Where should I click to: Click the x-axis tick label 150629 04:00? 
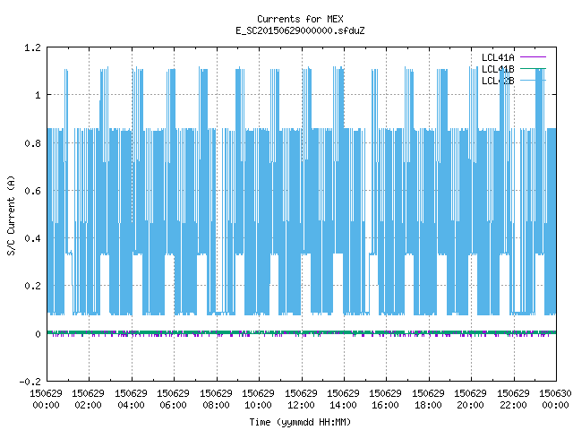tap(131, 400)
